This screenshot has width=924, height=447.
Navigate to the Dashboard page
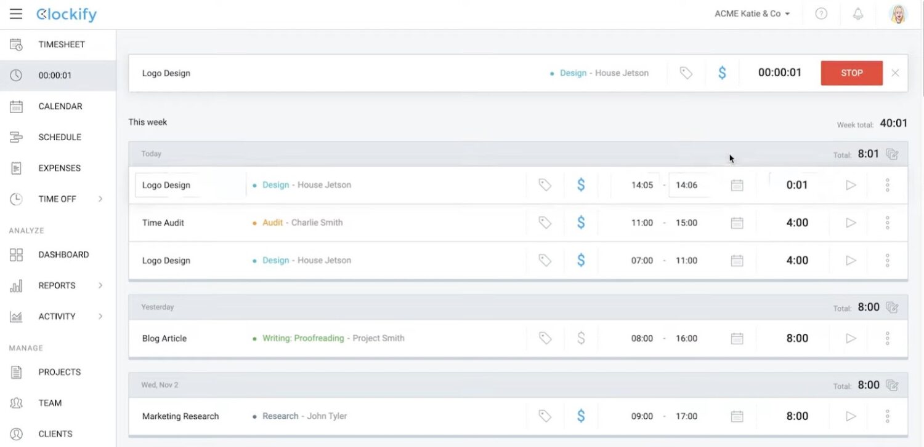[62, 255]
